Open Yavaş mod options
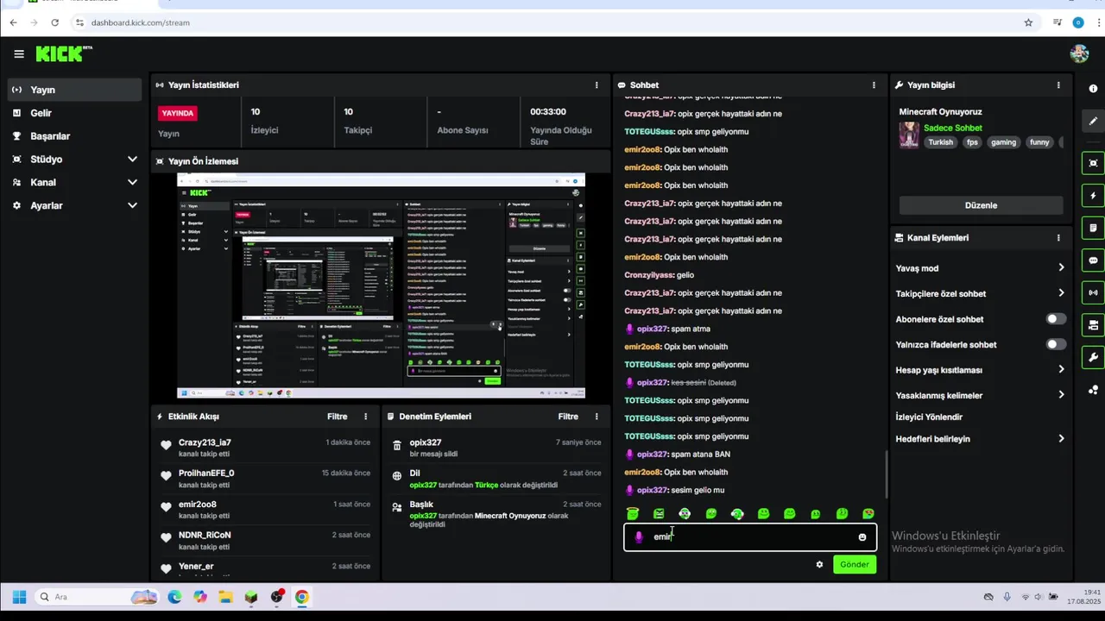1105x621 pixels. (x=980, y=268)
